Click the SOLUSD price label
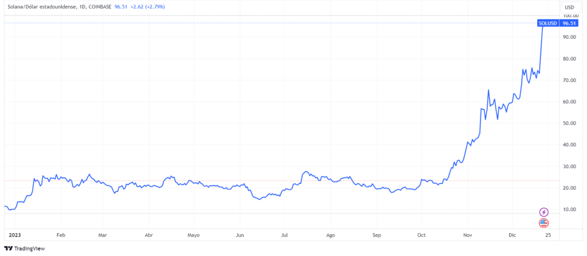 click(x=548, y=23)
